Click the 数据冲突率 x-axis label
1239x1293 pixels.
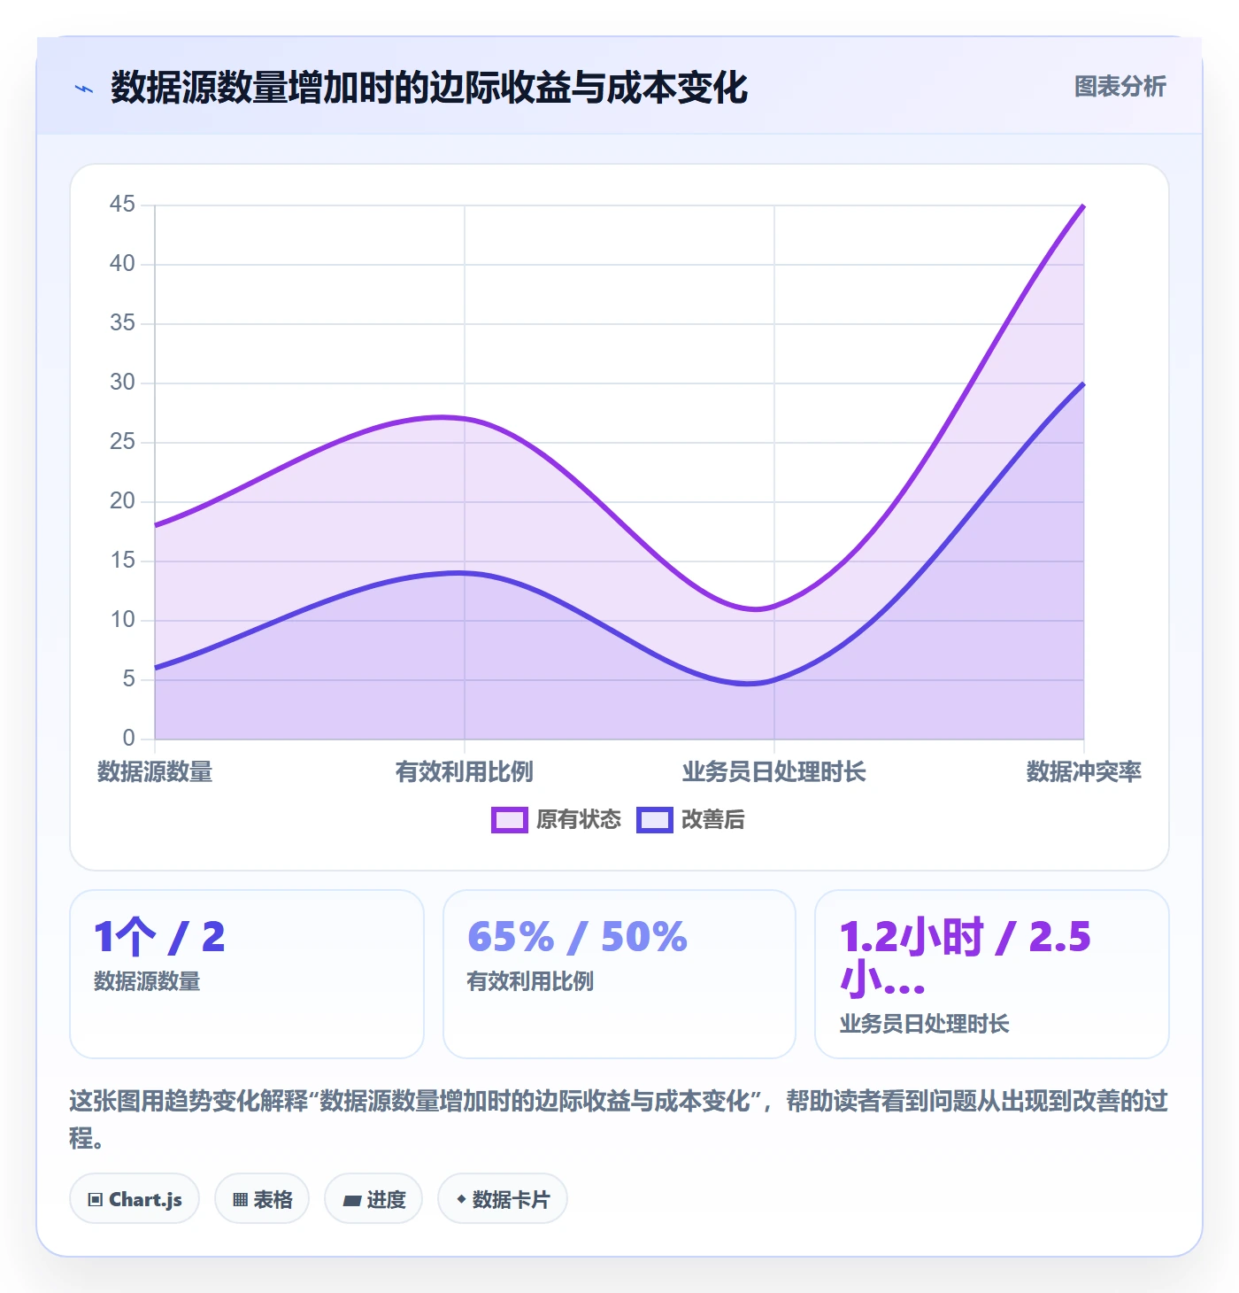point(1084,772)
